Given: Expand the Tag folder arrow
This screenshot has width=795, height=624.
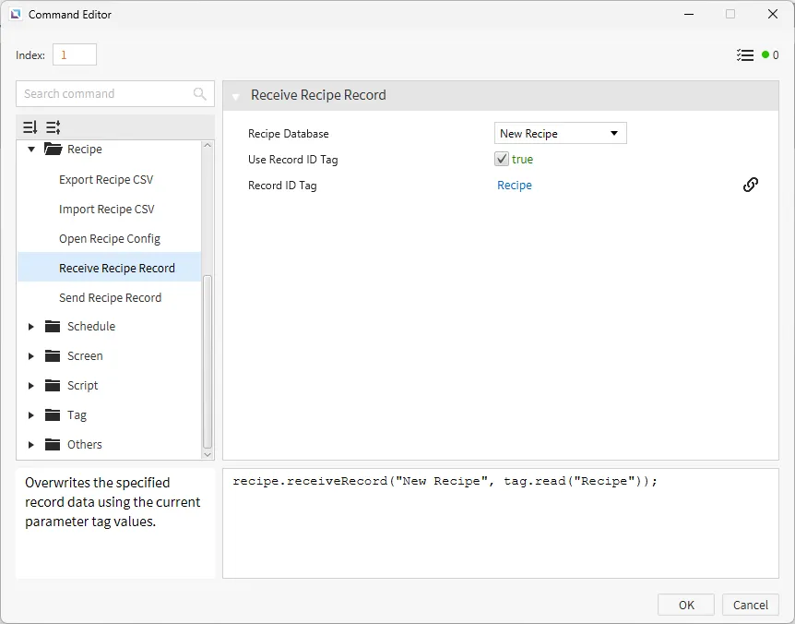Looking at the screenshot, I should tap(31, 415).
